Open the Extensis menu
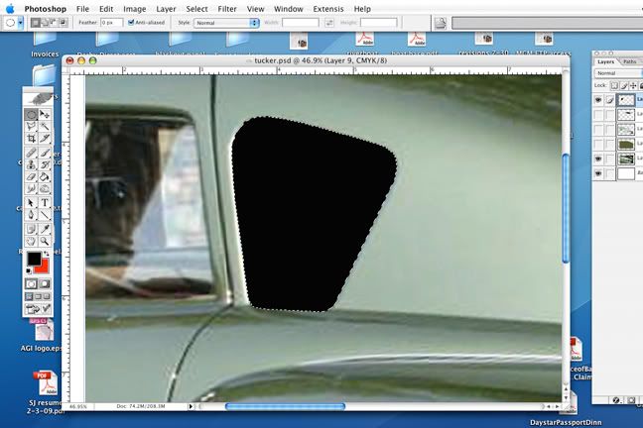 point(328,9)
